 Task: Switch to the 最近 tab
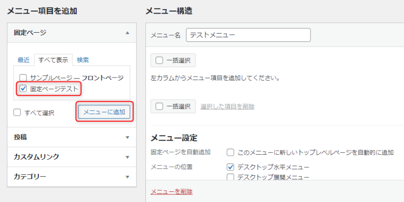point(23,60)
